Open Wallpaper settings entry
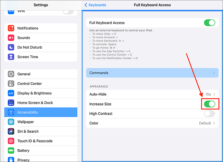Image resolution: width=223 pixels, height=162 pixels. tap(41, 122)
